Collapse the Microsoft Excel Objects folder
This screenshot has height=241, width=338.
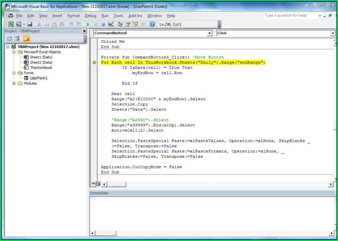tap(14, 52)
